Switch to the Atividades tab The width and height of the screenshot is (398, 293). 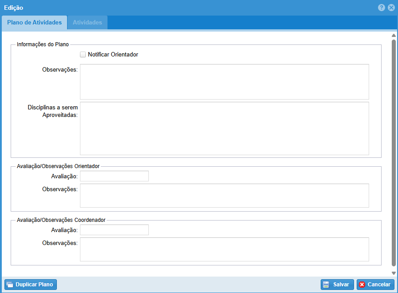pos(87,23)
